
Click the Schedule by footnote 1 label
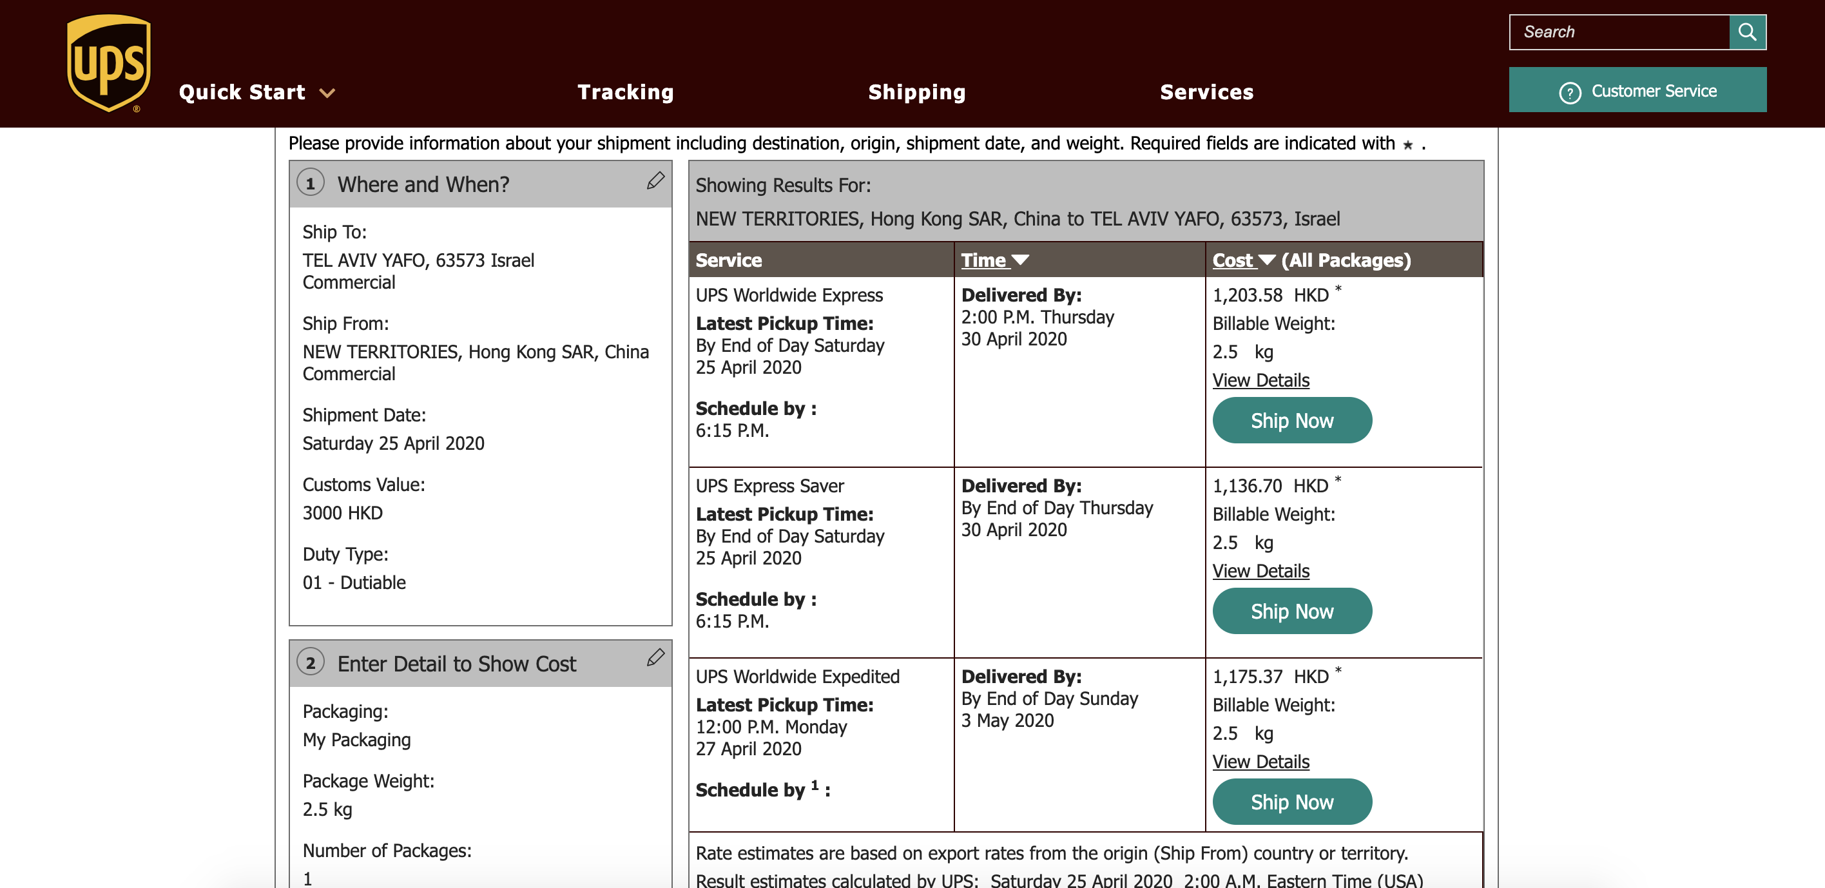click(x=762, y=789)
